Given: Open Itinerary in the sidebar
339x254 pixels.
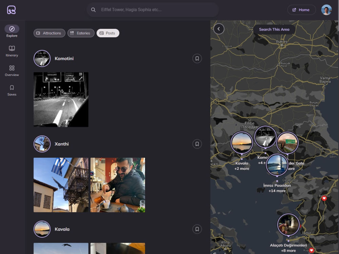Looking at the screenshot, I should pos(12,51).
